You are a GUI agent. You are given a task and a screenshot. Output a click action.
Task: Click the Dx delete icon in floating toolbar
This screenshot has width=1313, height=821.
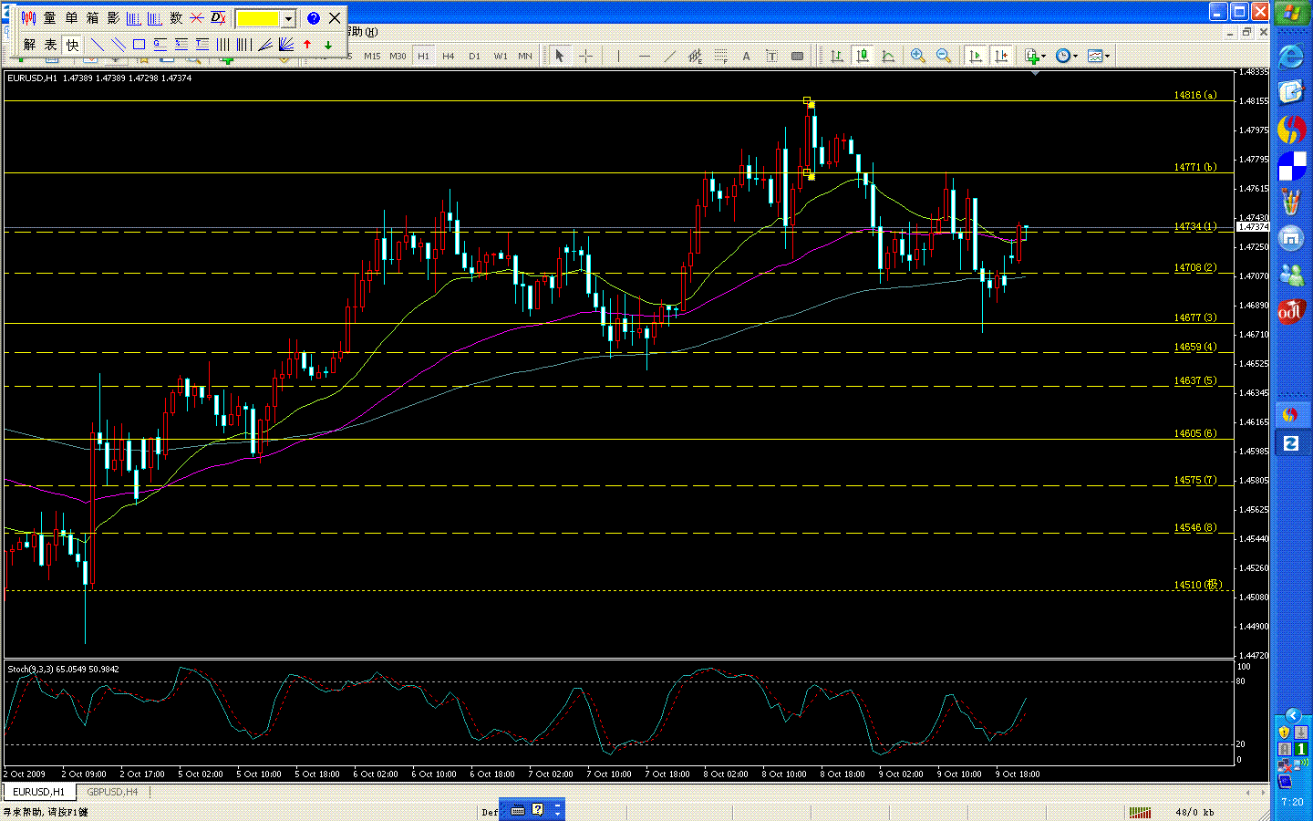(219, 18)
